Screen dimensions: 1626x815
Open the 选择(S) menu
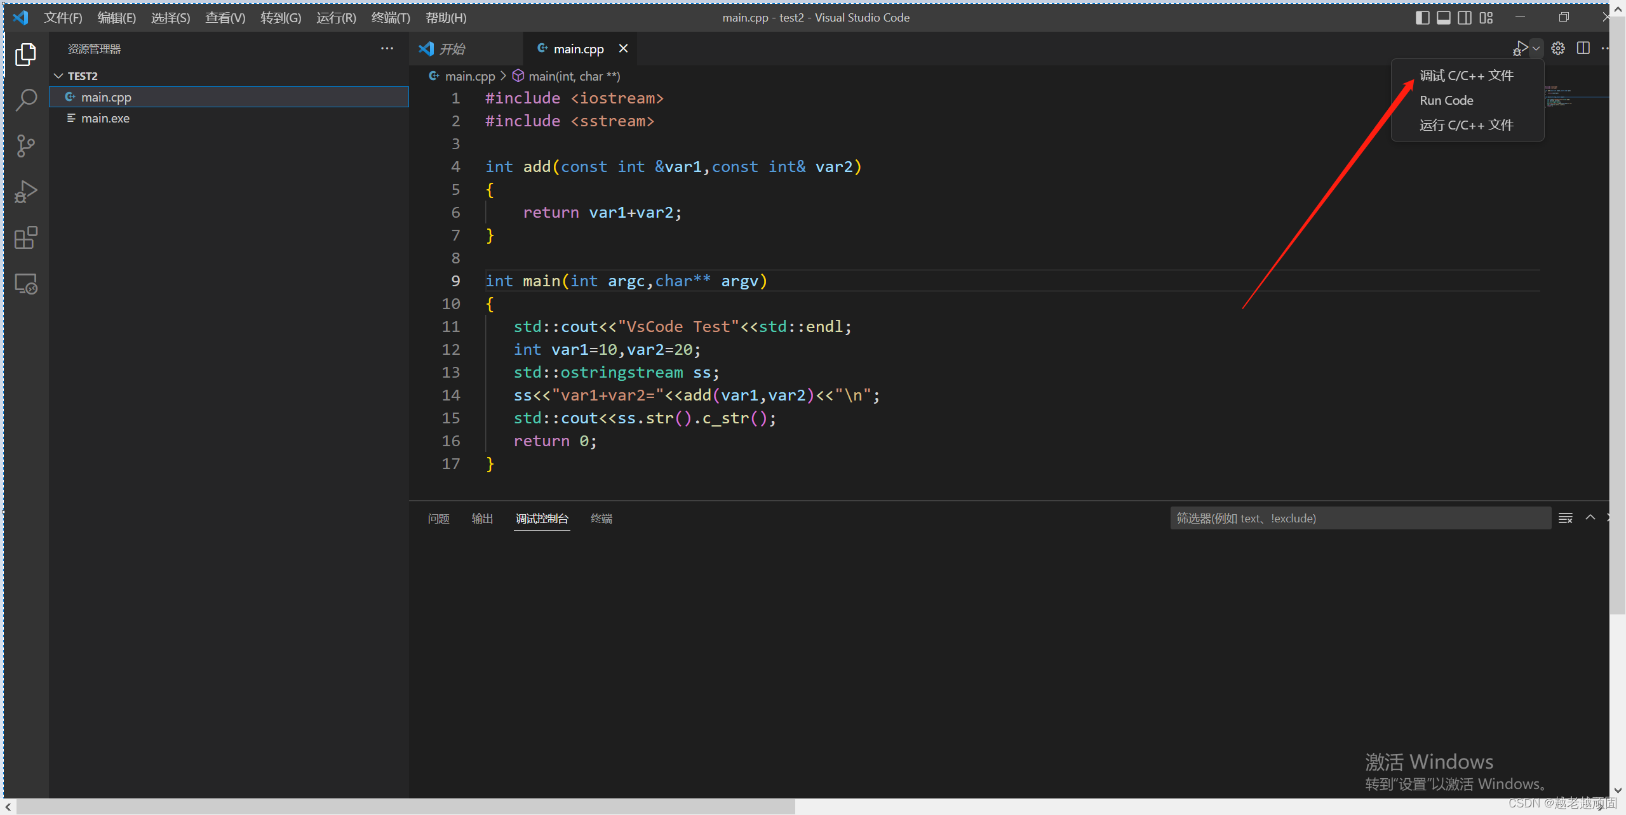pyautogui.click(x=170, y=17)
